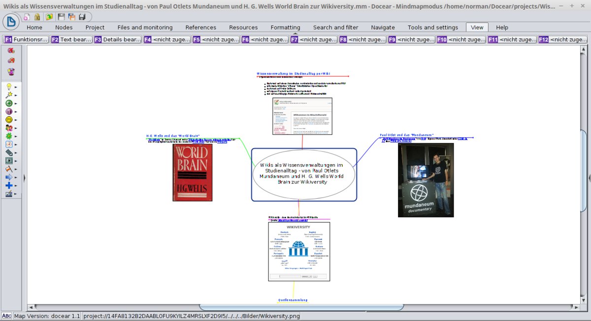Screen dimensions: 591x321
Task: Add the film video icon
Action: pyautogui.click(x=9, y=161)
